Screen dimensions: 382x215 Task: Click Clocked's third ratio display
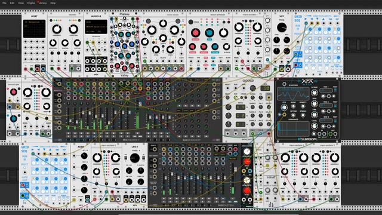240,124
